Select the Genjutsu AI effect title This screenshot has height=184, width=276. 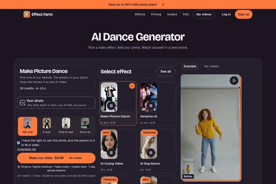point(149,117)
